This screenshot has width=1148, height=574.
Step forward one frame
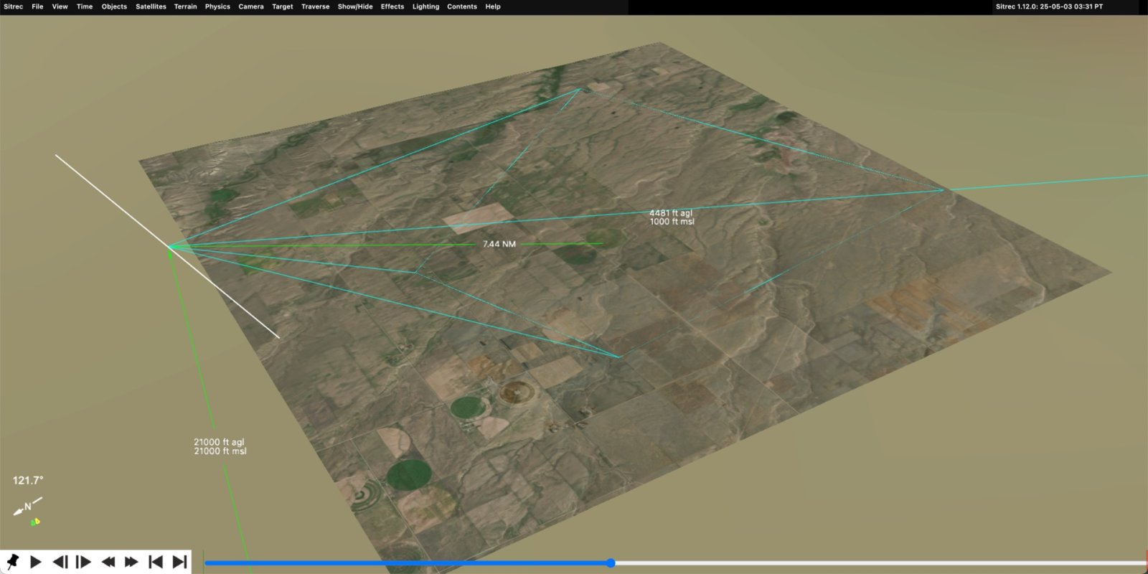click(83, 561)
